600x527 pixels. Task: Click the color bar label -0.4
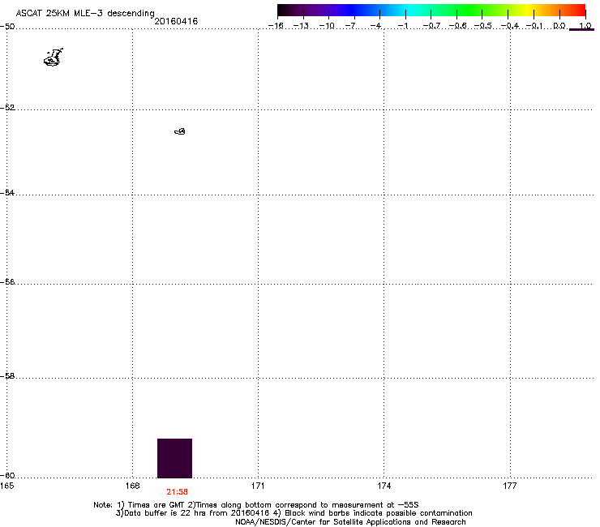(x=510, y=26)
